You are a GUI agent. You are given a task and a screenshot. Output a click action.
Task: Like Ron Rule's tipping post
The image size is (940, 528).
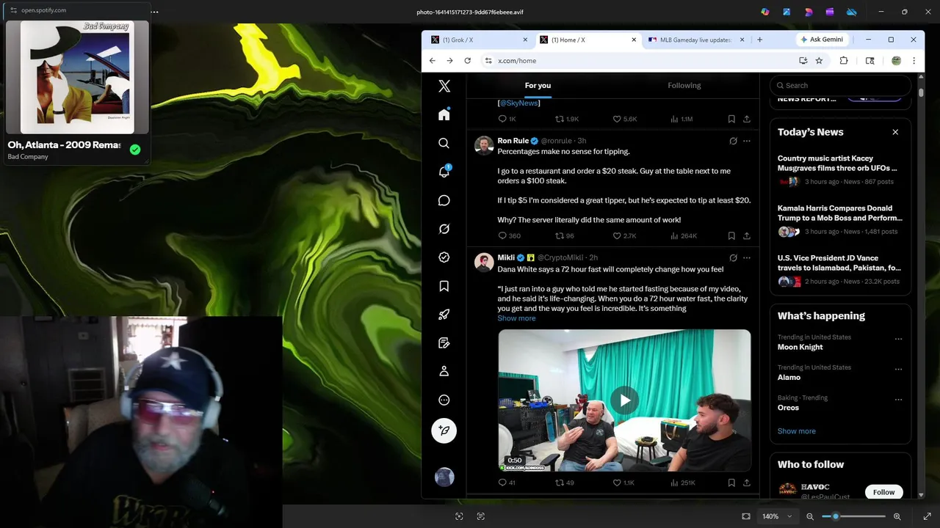coord(624,235)
